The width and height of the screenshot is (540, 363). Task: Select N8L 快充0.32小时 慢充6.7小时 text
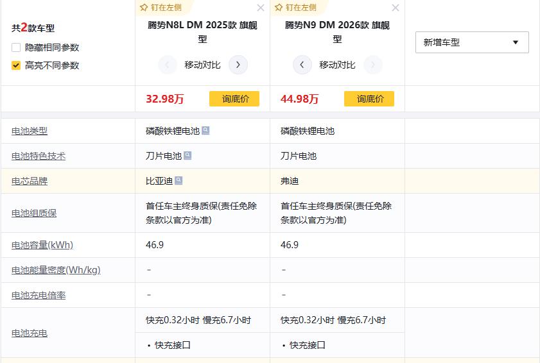[x=198, y=320]
